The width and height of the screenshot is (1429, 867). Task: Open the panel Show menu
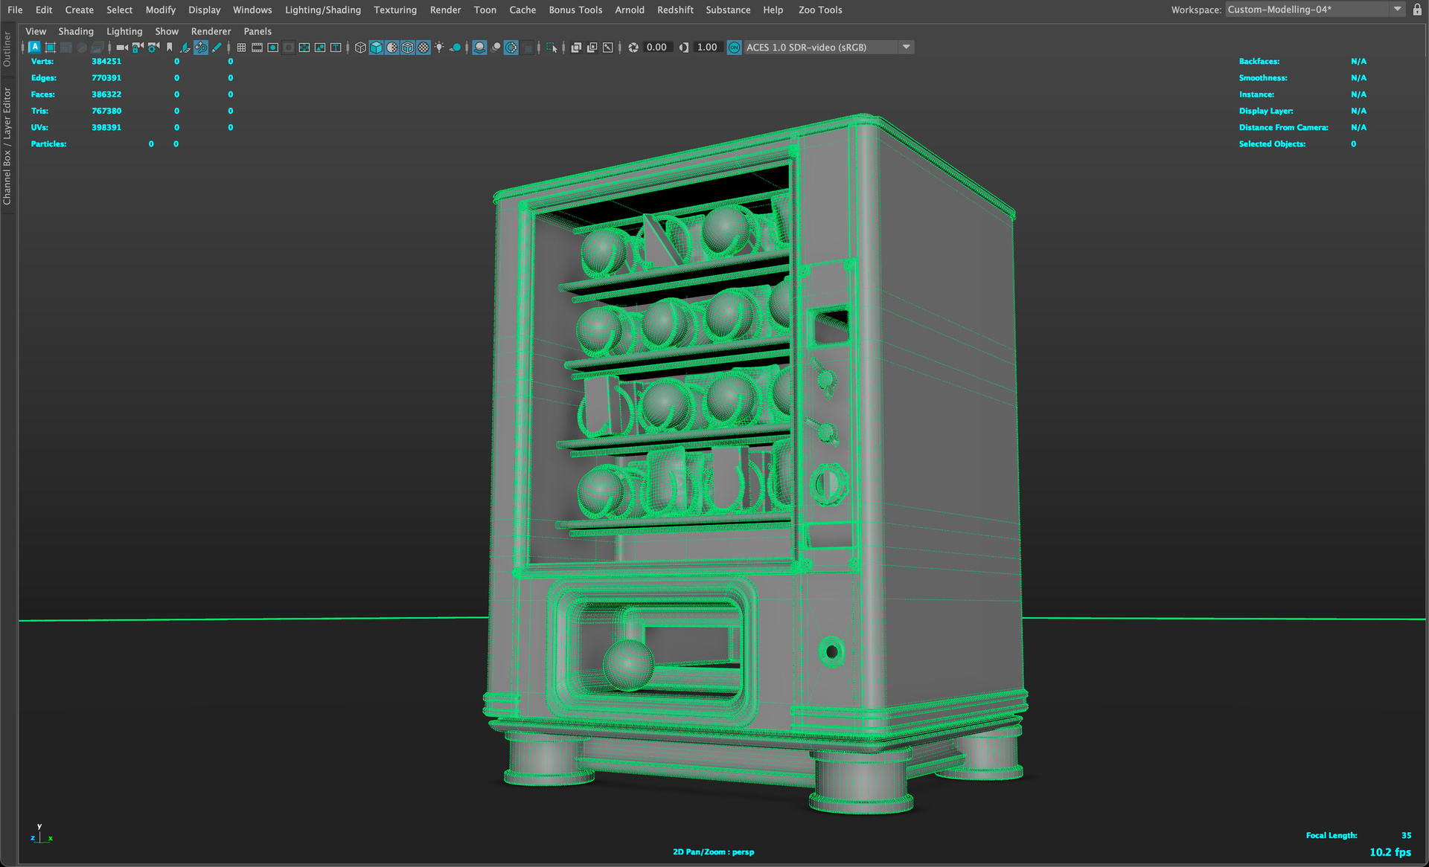click(167, 31)
